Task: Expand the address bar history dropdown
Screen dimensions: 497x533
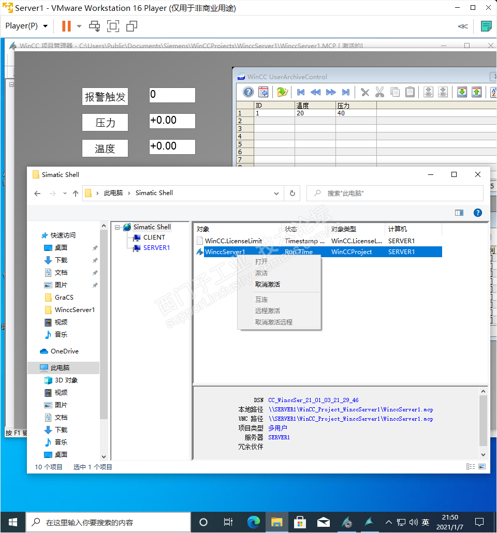Action: [x=276, y=194]
